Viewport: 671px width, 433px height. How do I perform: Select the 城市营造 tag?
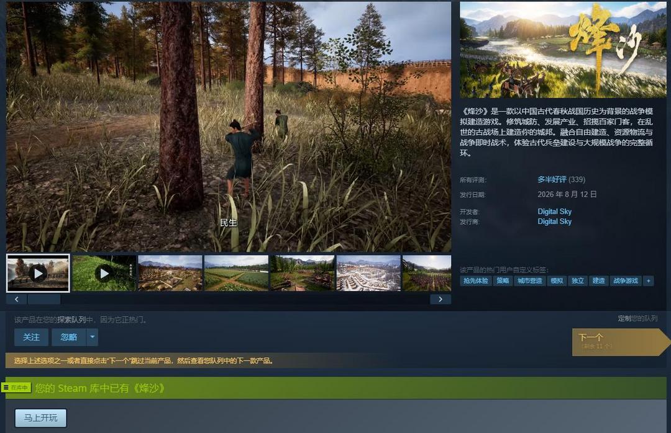pyautogui.click(x=529, y=281)
